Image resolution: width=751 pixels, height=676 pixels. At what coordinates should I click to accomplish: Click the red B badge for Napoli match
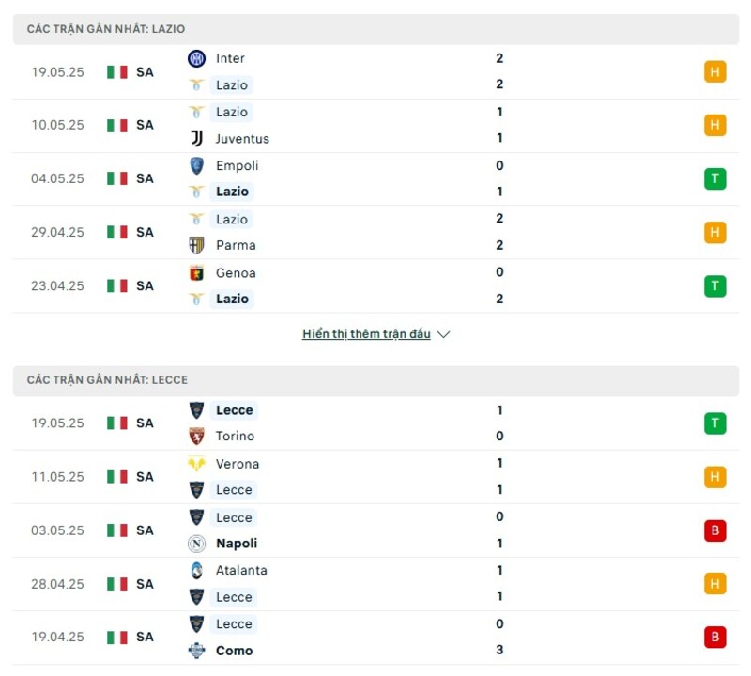(x=715, y=530)
